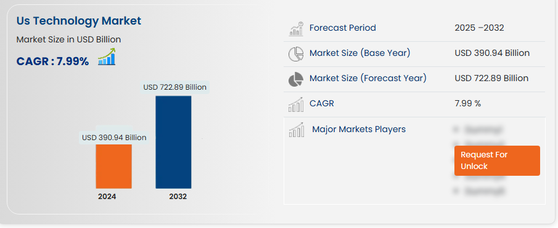
Task: Click the Us Technology Market title
Action: 79,21
